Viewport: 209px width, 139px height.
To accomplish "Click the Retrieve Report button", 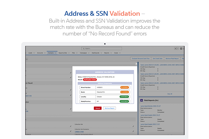I will (x=109, y=108).
